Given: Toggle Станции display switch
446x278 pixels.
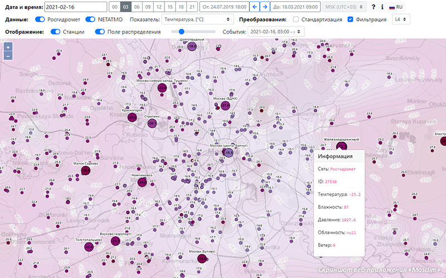Looking at the screenshot, I should (55, 32).
